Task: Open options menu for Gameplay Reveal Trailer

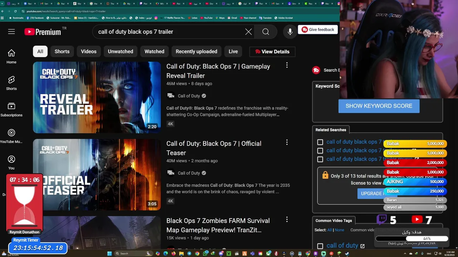Action: pyautogui.click(x=287, y=65)
